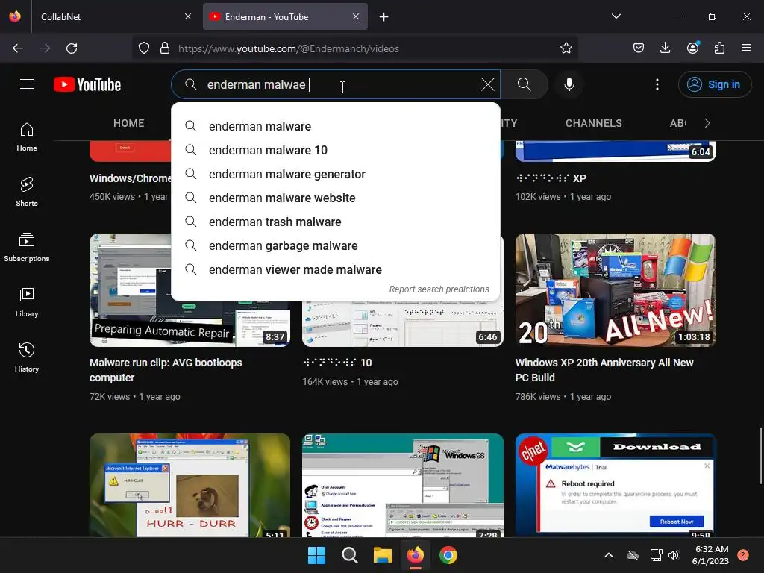Open Windows taskbar Search
This screenshot has height=573, width=764.
pyautogui.click(x=349, y=555)
